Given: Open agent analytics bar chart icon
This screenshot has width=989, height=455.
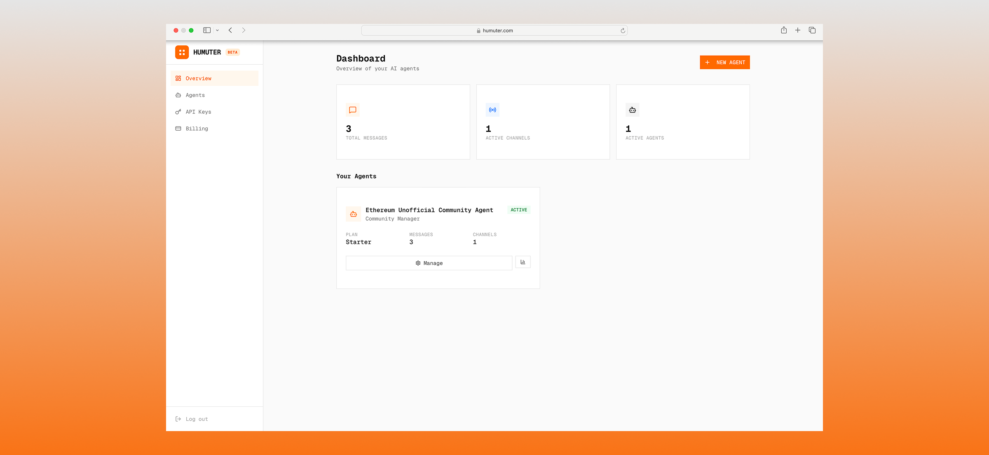Looking at the screenshot, I should click(523, 262).
